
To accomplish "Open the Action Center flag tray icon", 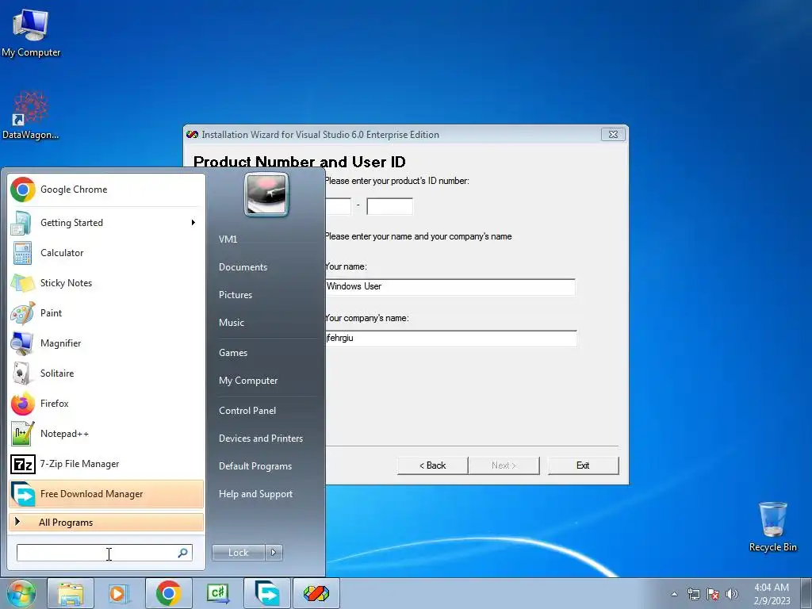I will (x=713, y=594).
